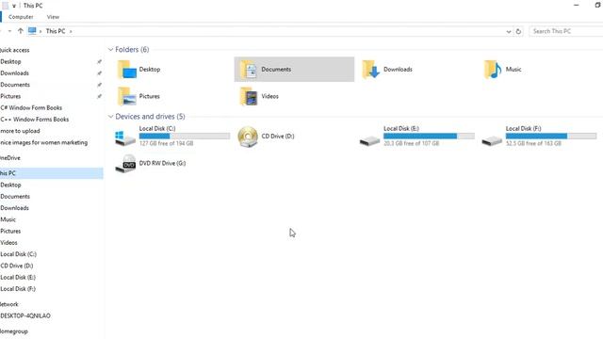This screenshot has height=339, width=603.
Task: Expand the chevron before This PC in address bar
Action: pos(41,31)
